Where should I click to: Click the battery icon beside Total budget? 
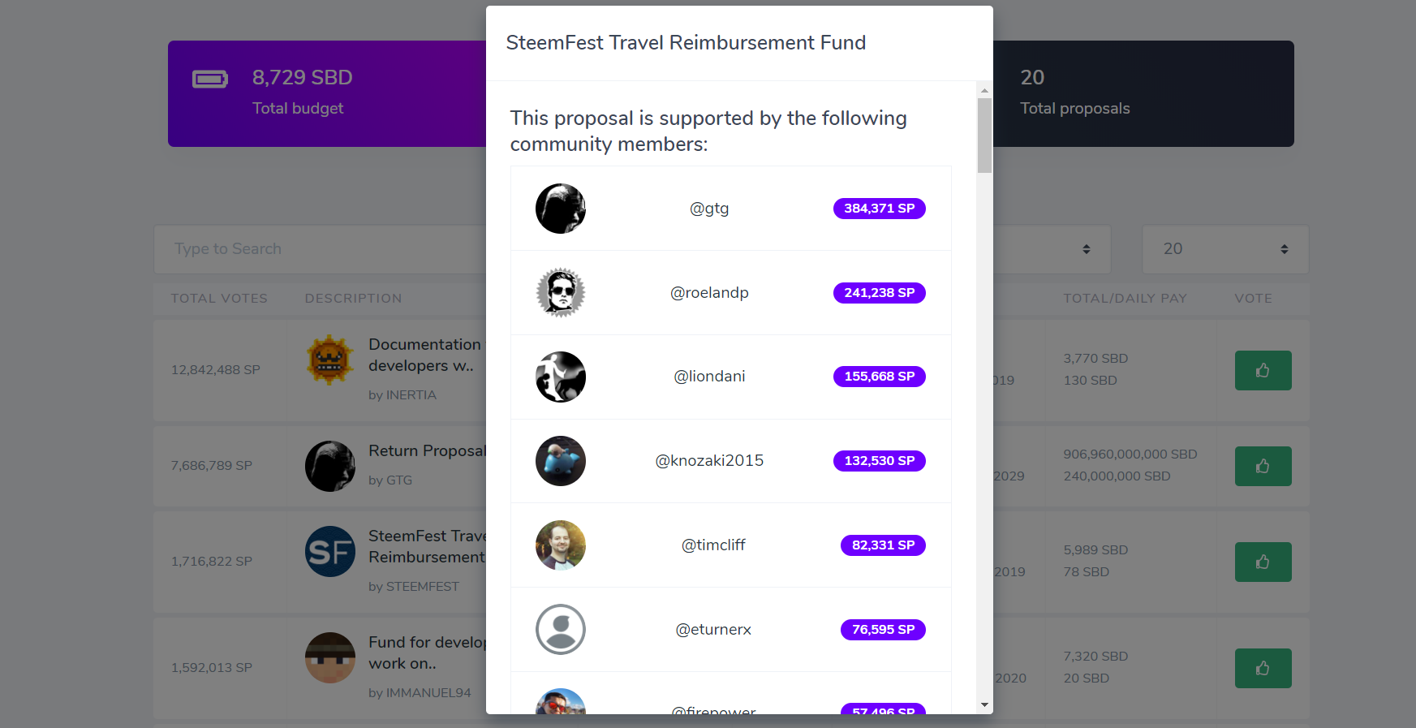coord(209,79)
